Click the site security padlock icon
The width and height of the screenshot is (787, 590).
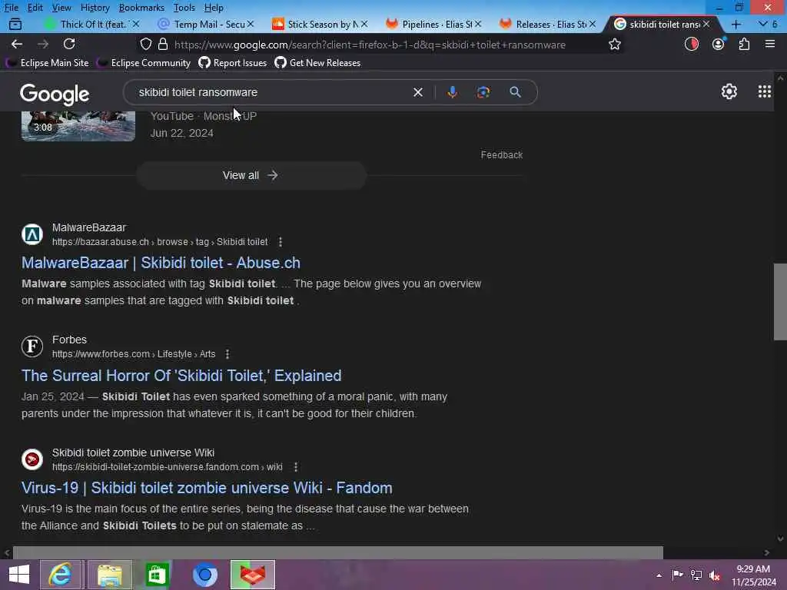pos(163,44)
